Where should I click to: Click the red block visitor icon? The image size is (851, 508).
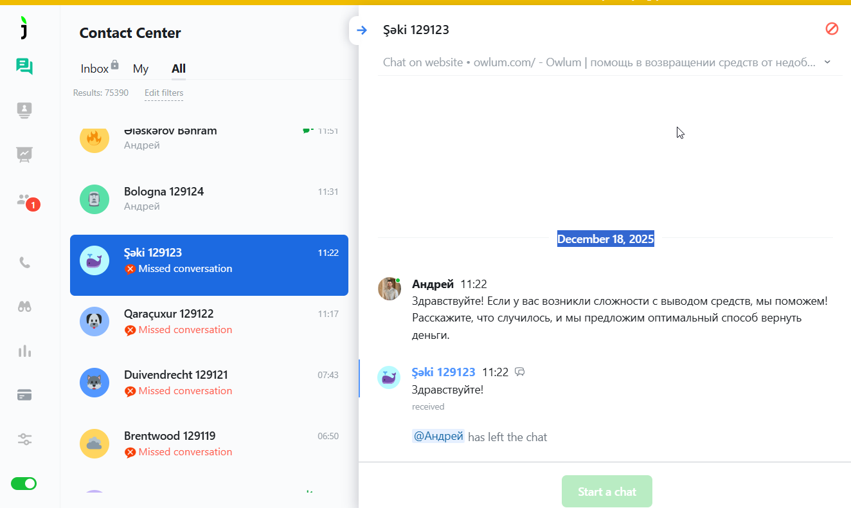point(832,28)
